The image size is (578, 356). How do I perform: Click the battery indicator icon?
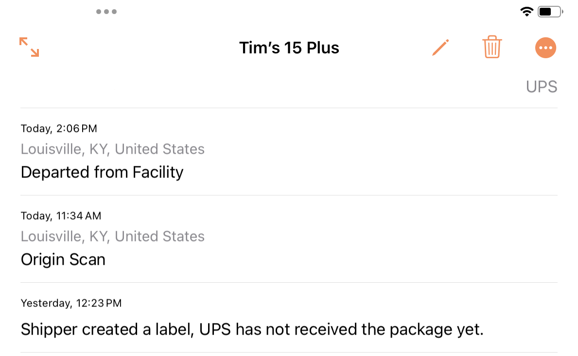click(550, 12)
